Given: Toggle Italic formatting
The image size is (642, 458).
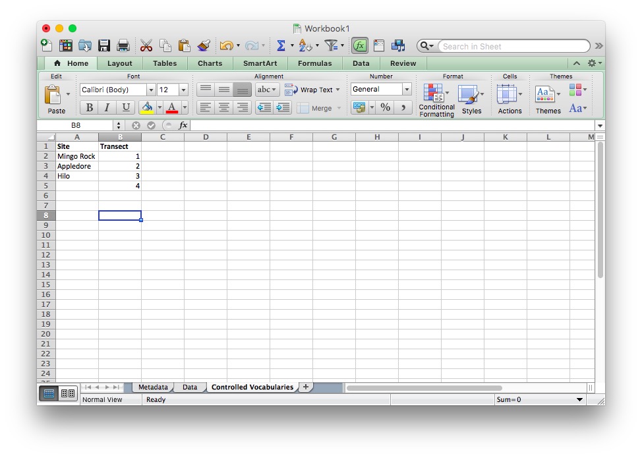Looking at the screenshot, I should pyautogui.click(x=107, y=107).
